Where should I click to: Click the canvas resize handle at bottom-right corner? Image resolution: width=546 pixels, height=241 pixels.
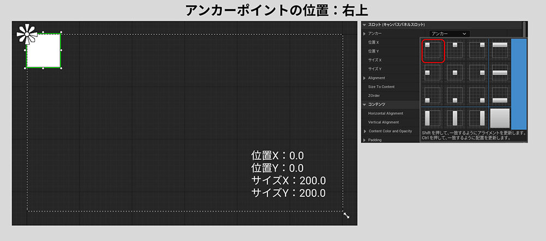(346, 216)
